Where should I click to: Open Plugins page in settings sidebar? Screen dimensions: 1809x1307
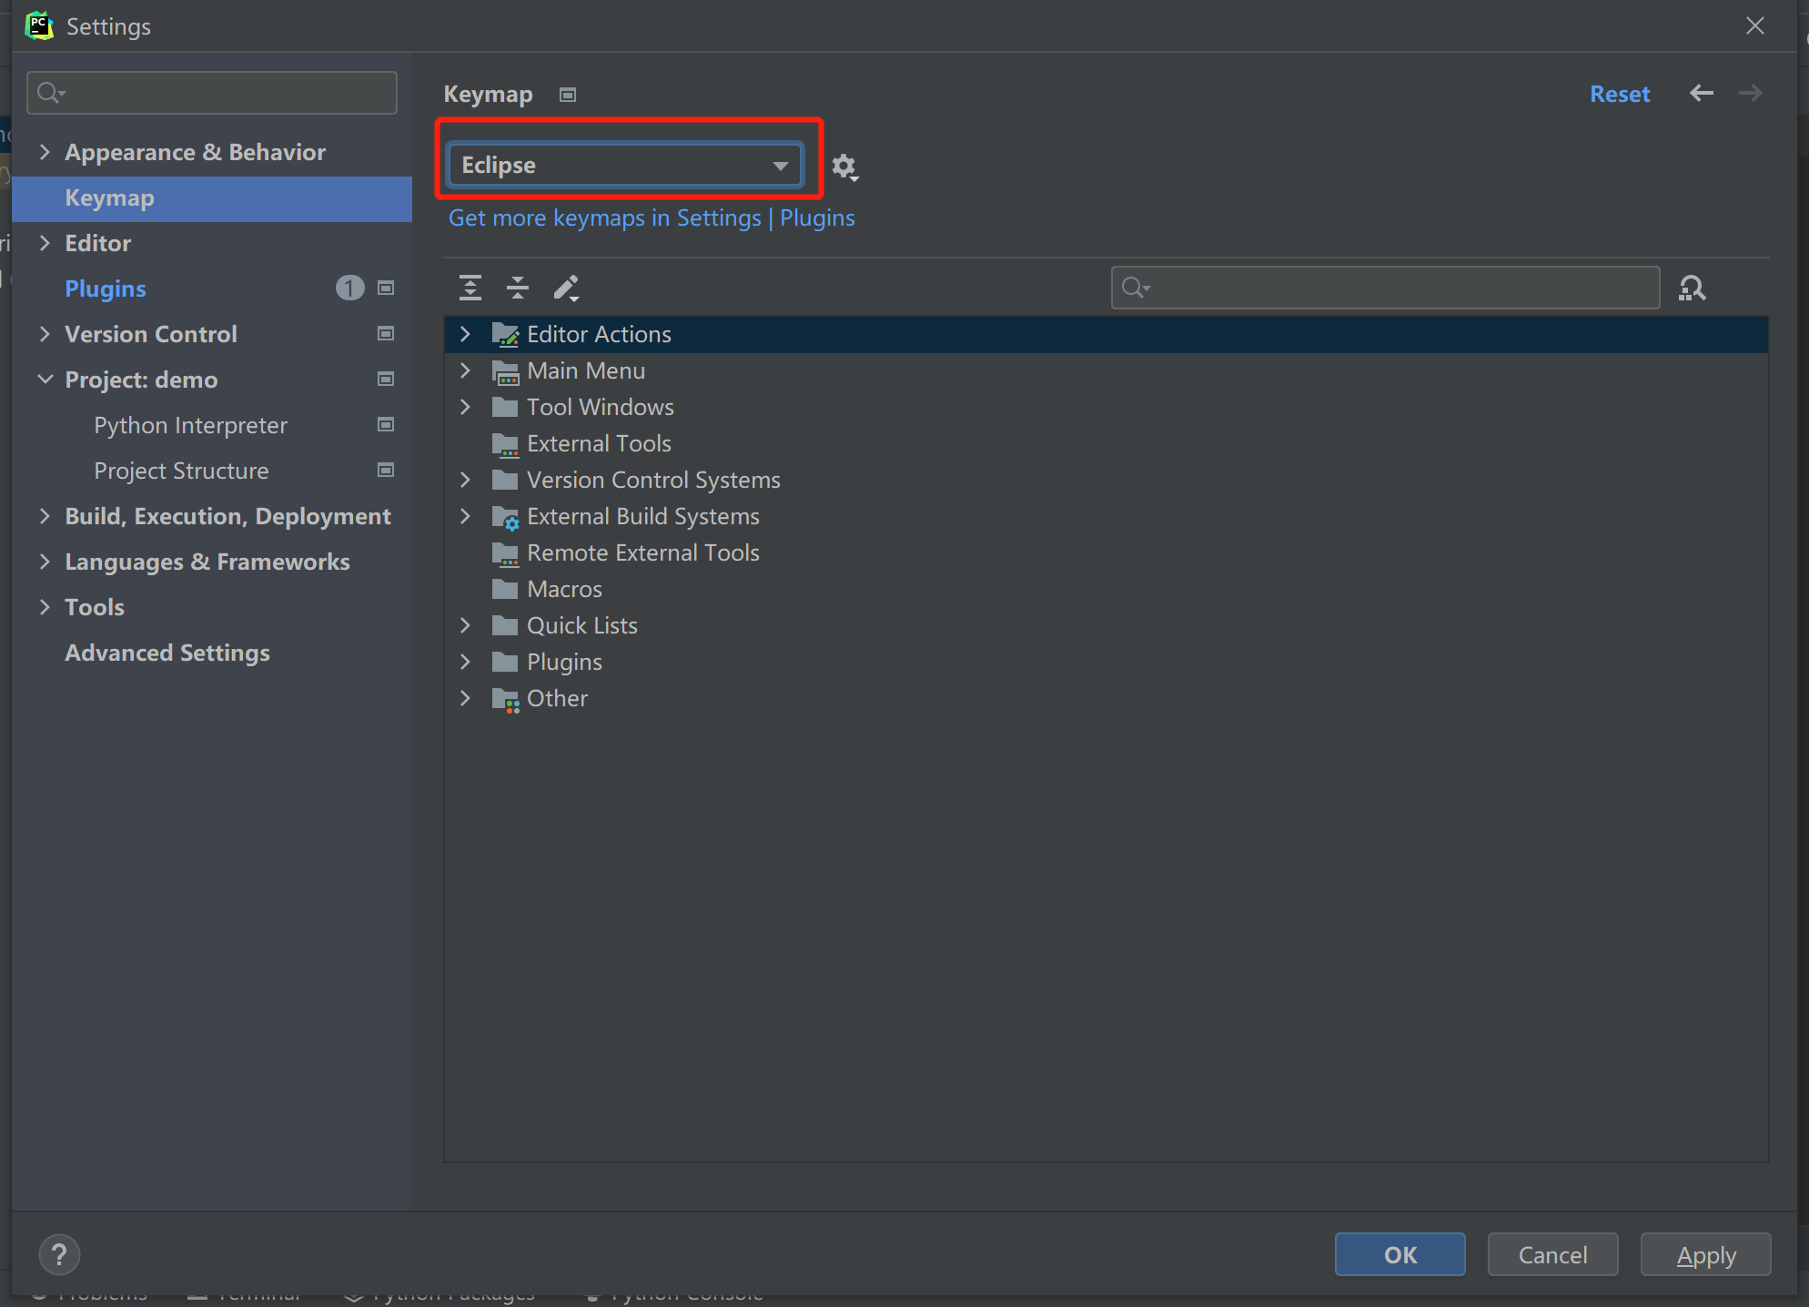(x=106, y=289)
